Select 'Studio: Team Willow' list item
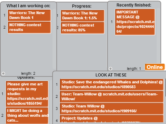The width and height of the screenshot is (166, 124). [112, 109]
